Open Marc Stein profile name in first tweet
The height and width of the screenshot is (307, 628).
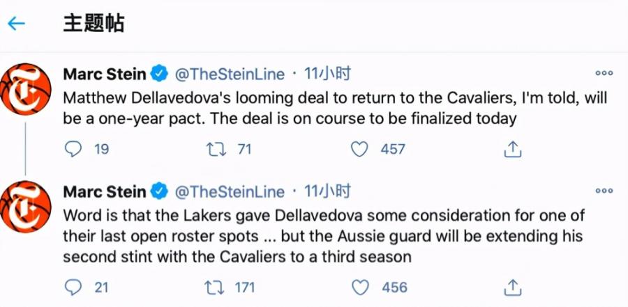(x=105, y=74)
